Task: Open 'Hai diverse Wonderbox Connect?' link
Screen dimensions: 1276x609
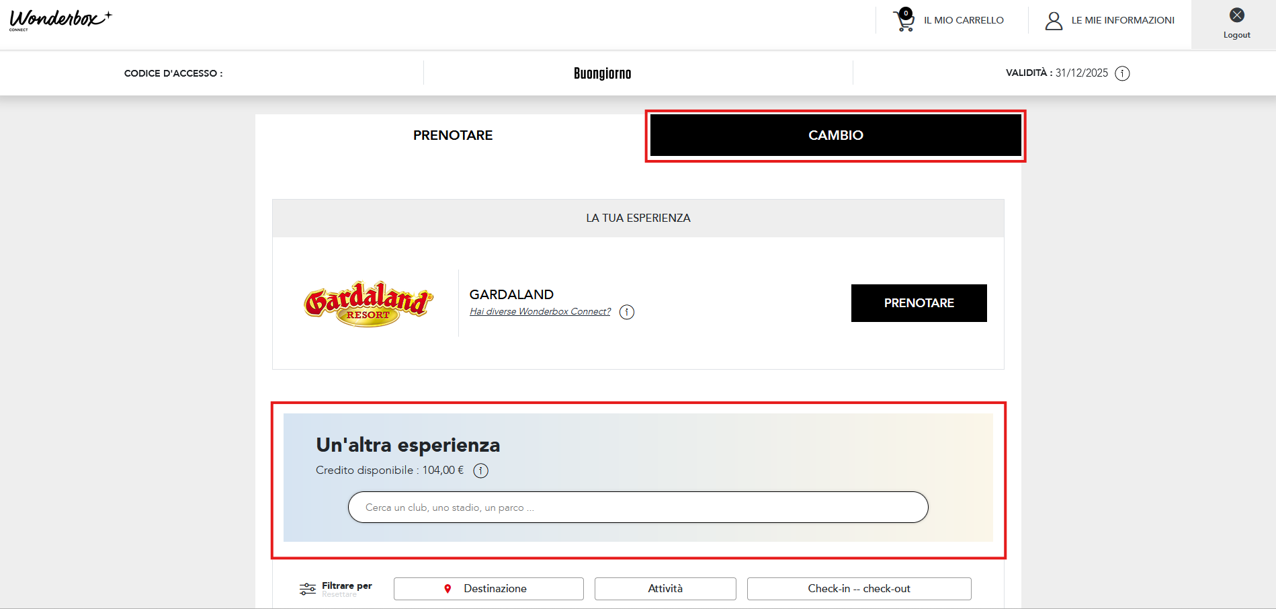Action: (x=540, y=311)
